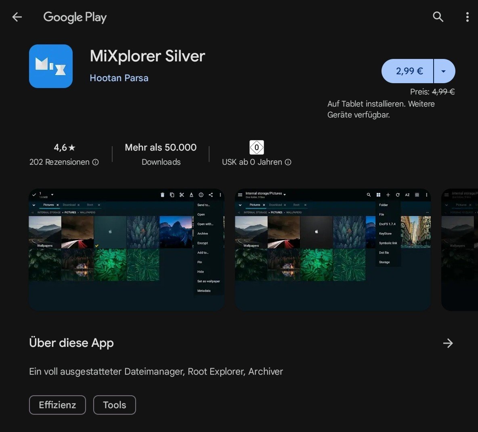The height and width of the screenshot is (432, 478).
Task: Open the partly visible third screenshot
Action: point(460,250)
